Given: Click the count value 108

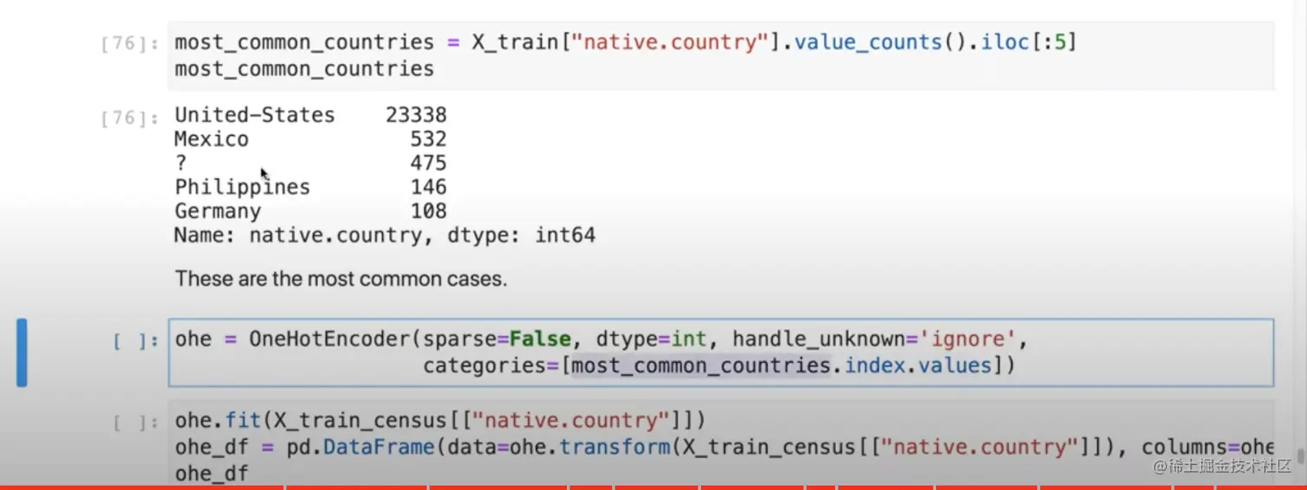Looking at the screenshot, I should click(x=429, y=211).
